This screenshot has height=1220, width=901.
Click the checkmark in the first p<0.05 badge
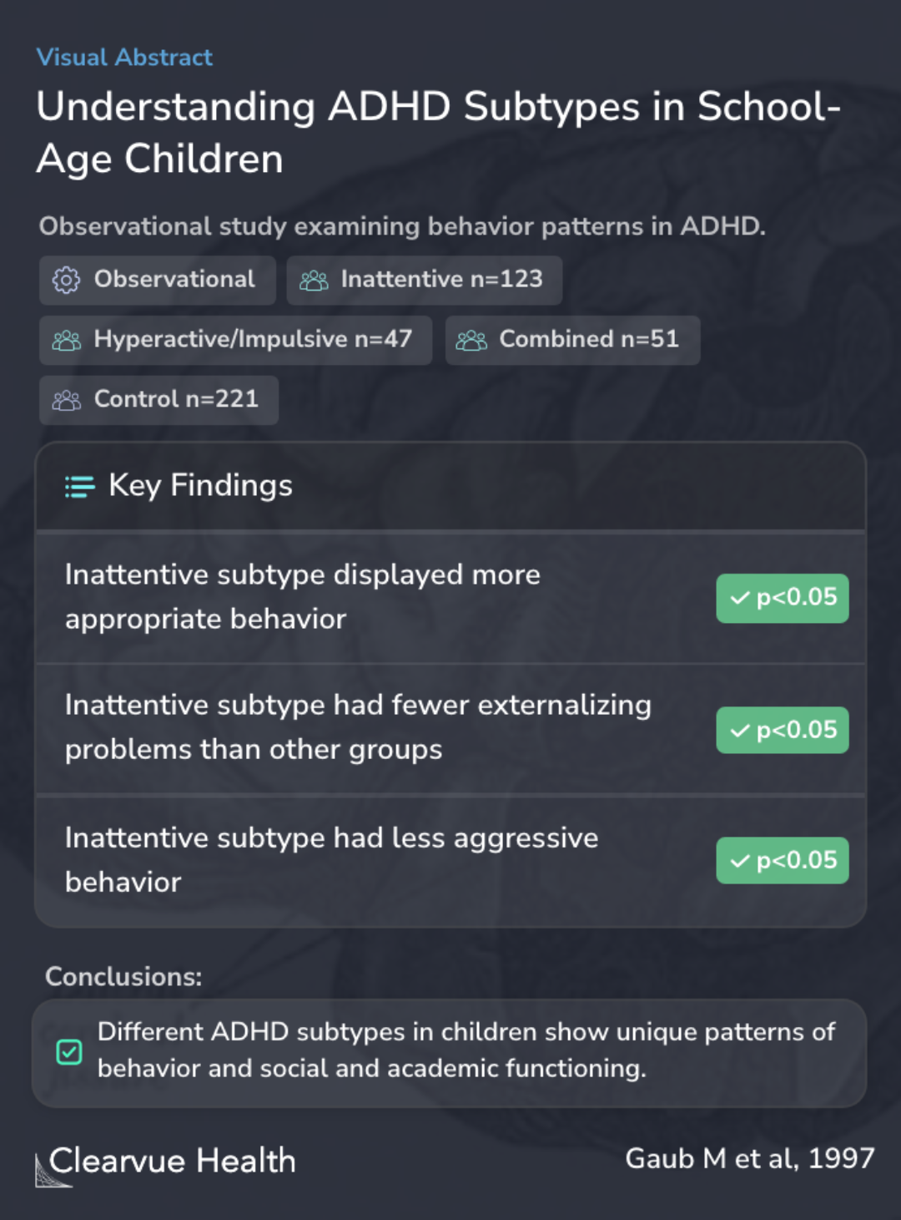click(740, 598)
